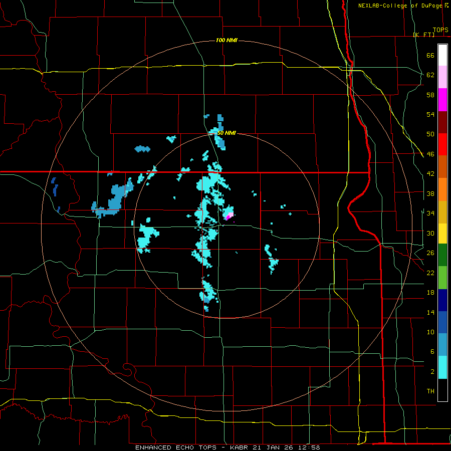The height and width of the screenshot is (451, 451).
Task: Click the black TH threshold swatch
Action: 442,390
